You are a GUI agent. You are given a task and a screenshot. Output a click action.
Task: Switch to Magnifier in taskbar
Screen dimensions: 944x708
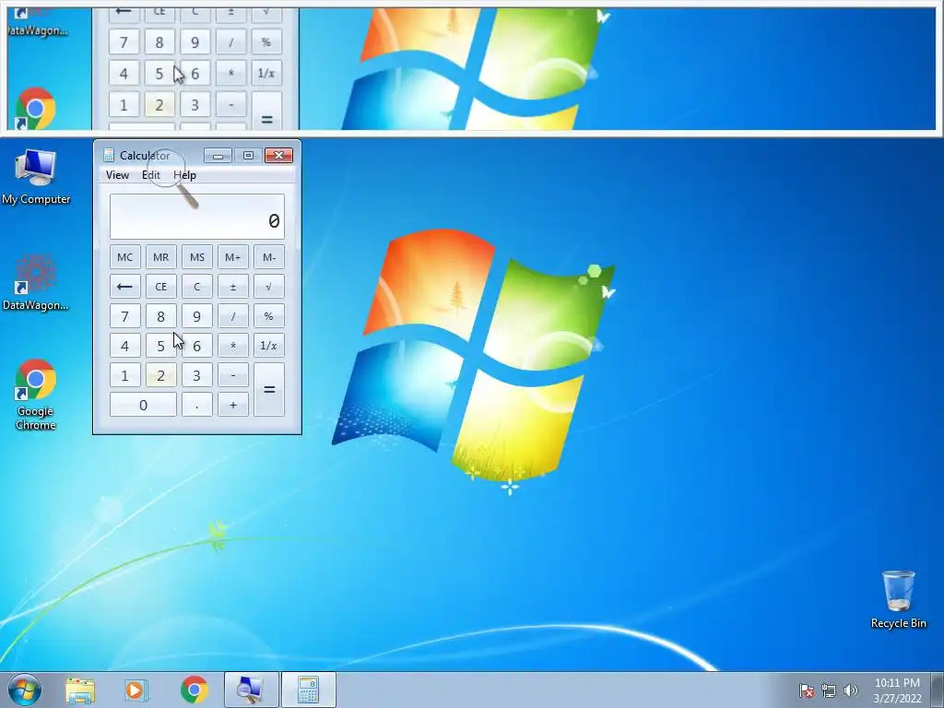pos(251,690)
